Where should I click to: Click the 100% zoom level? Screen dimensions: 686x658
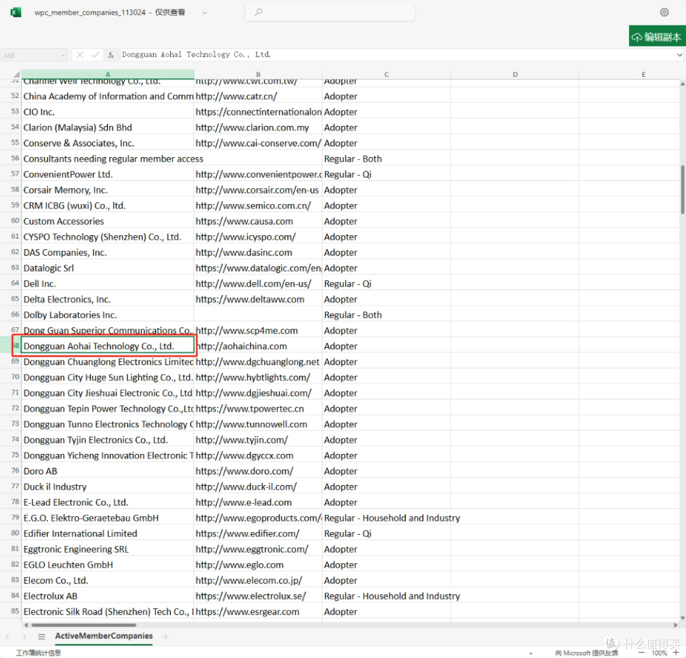(x=659, y=653)
